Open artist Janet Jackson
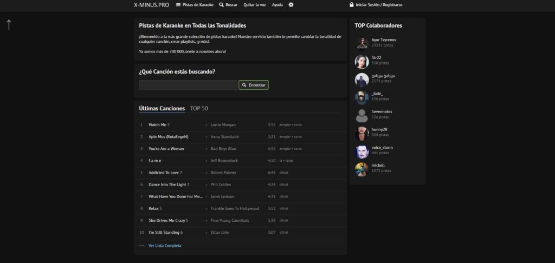This screenshot has height=263, width=555. 222,196
